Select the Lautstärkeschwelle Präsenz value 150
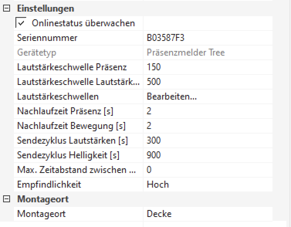This screenshot has height=227, width=291. point(154,67)
